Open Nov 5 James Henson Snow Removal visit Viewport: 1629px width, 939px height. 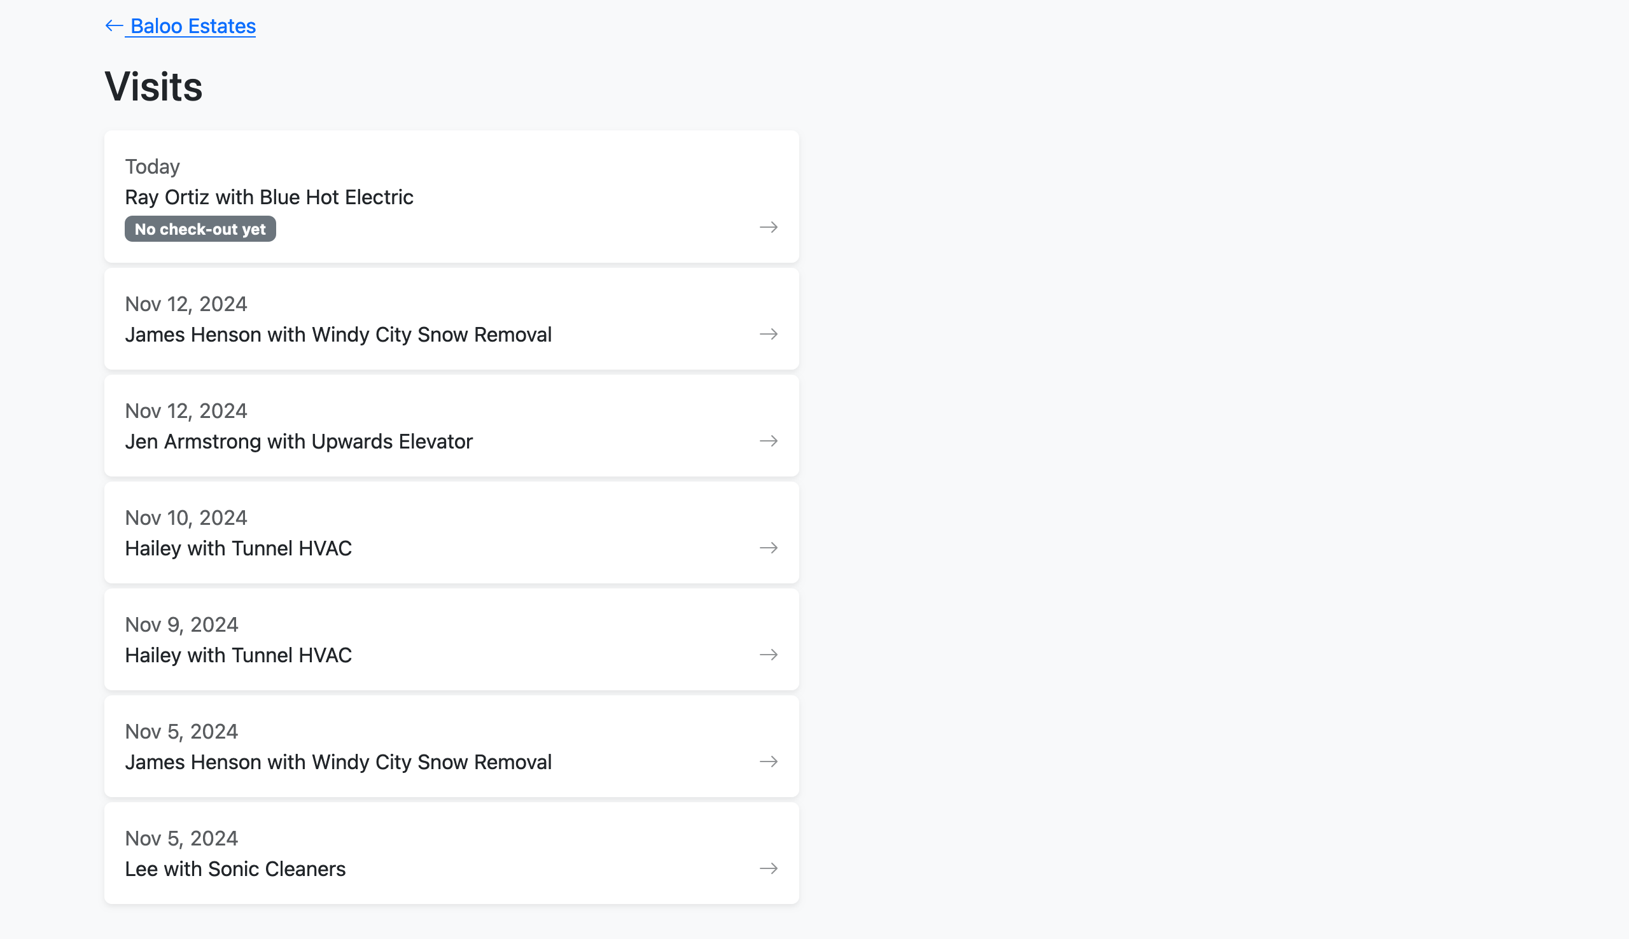click(x=338, y=762)
